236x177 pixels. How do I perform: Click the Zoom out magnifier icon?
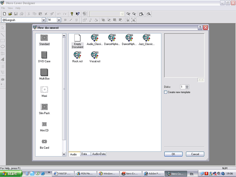point(134,14)
